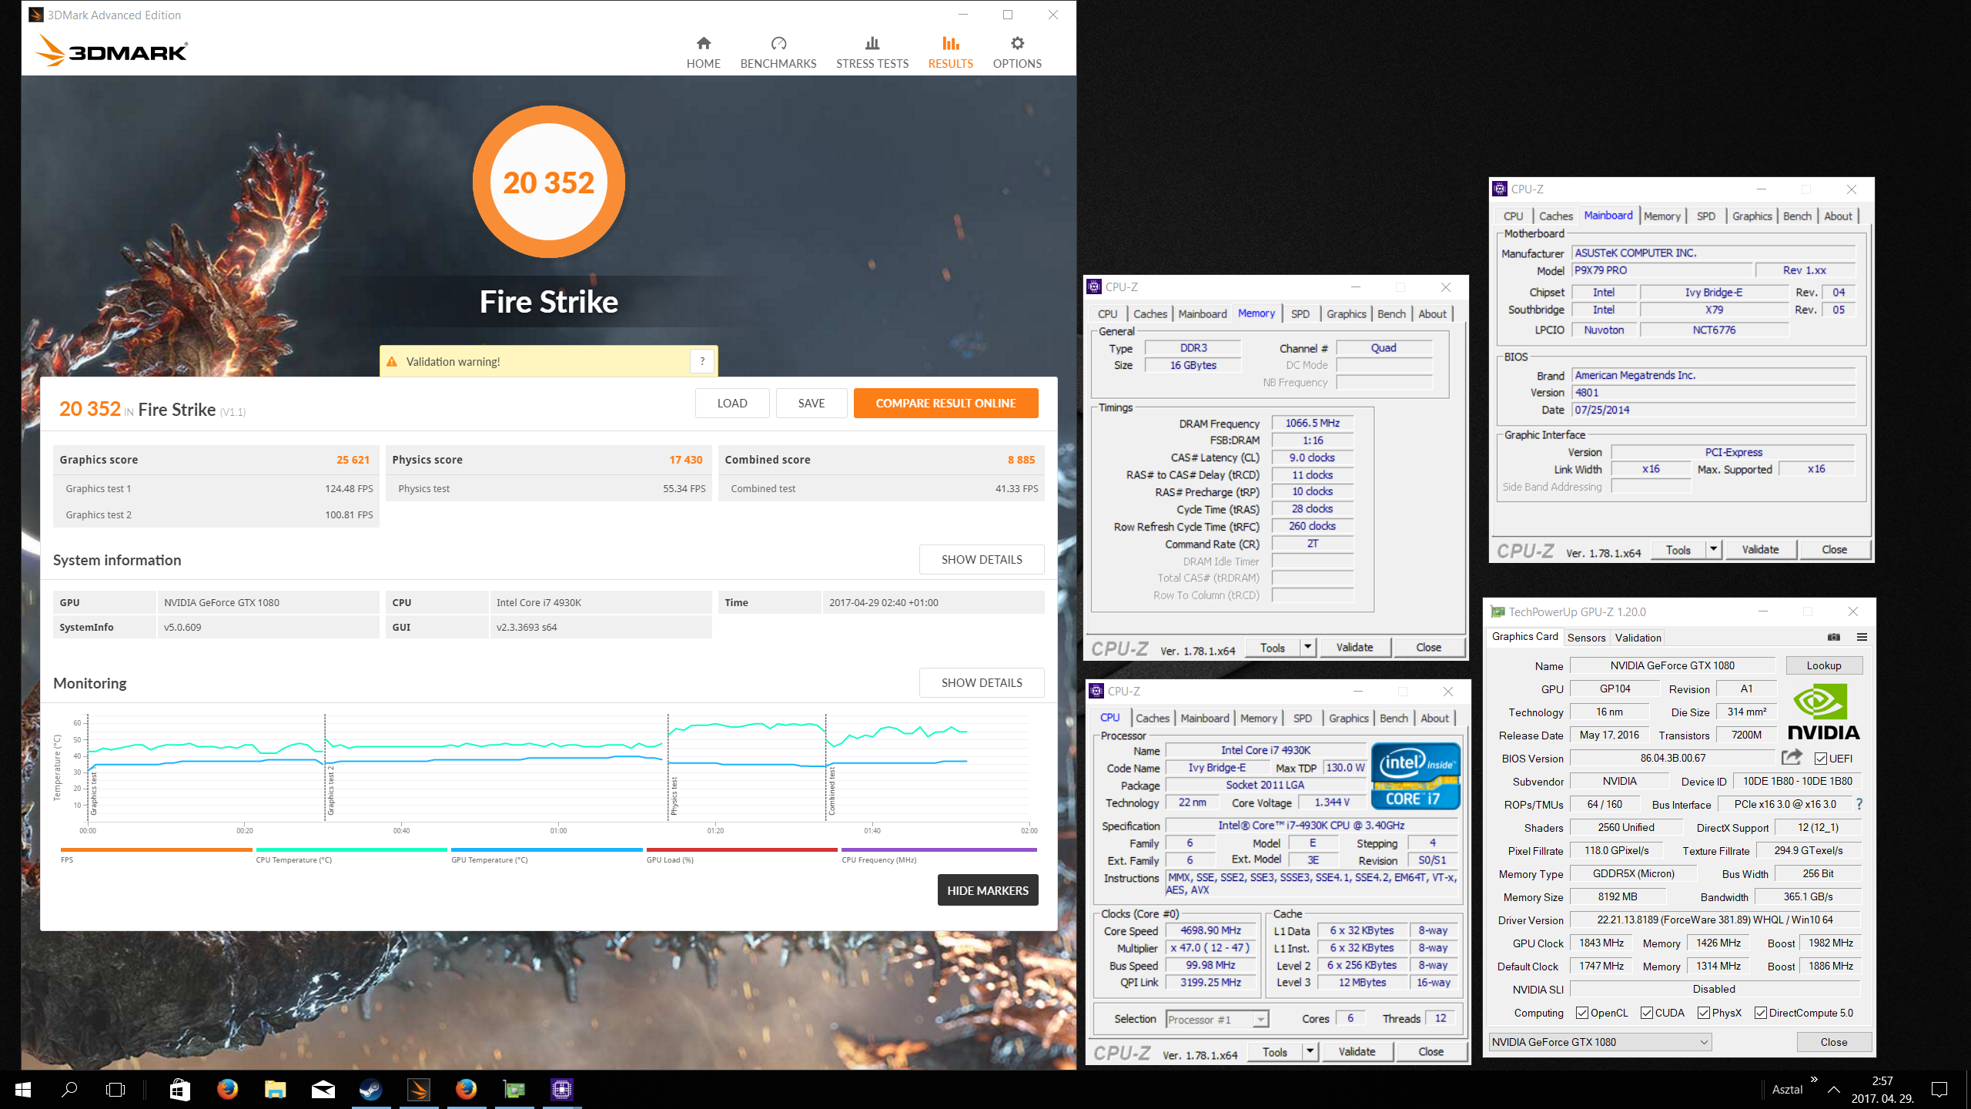Image resolution: width=1971 pixels, height=1109 pixels.
Task: Click the Lookup button in GPU-Z
Action: pyautogui.click(x=1823, y=665)
